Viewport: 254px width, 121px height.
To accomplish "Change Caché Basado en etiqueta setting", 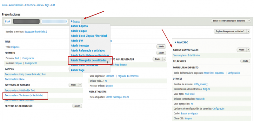I will tap(189, 114).
